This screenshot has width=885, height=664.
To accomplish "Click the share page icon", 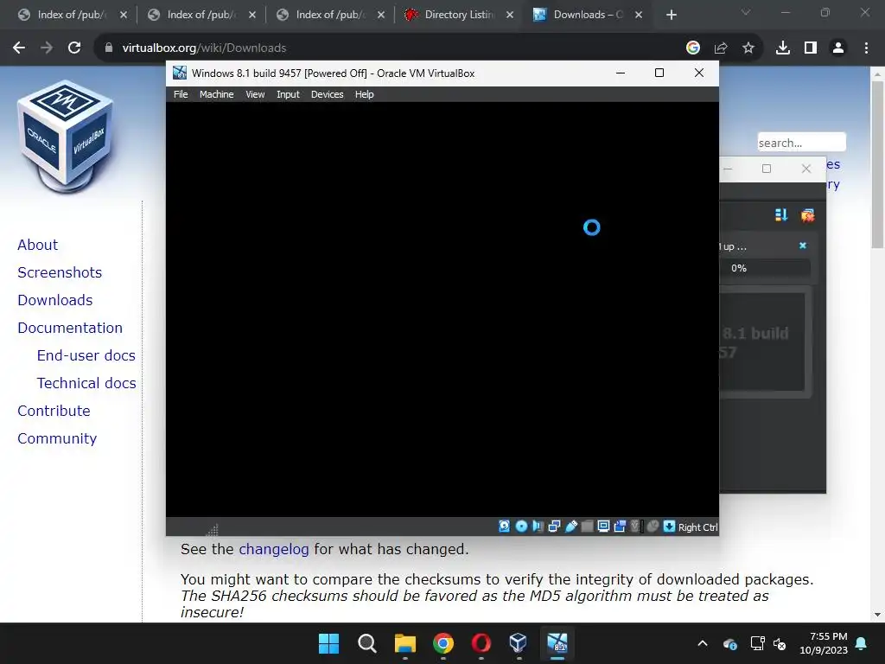I will pyautogui.click(x=721, y=48).
